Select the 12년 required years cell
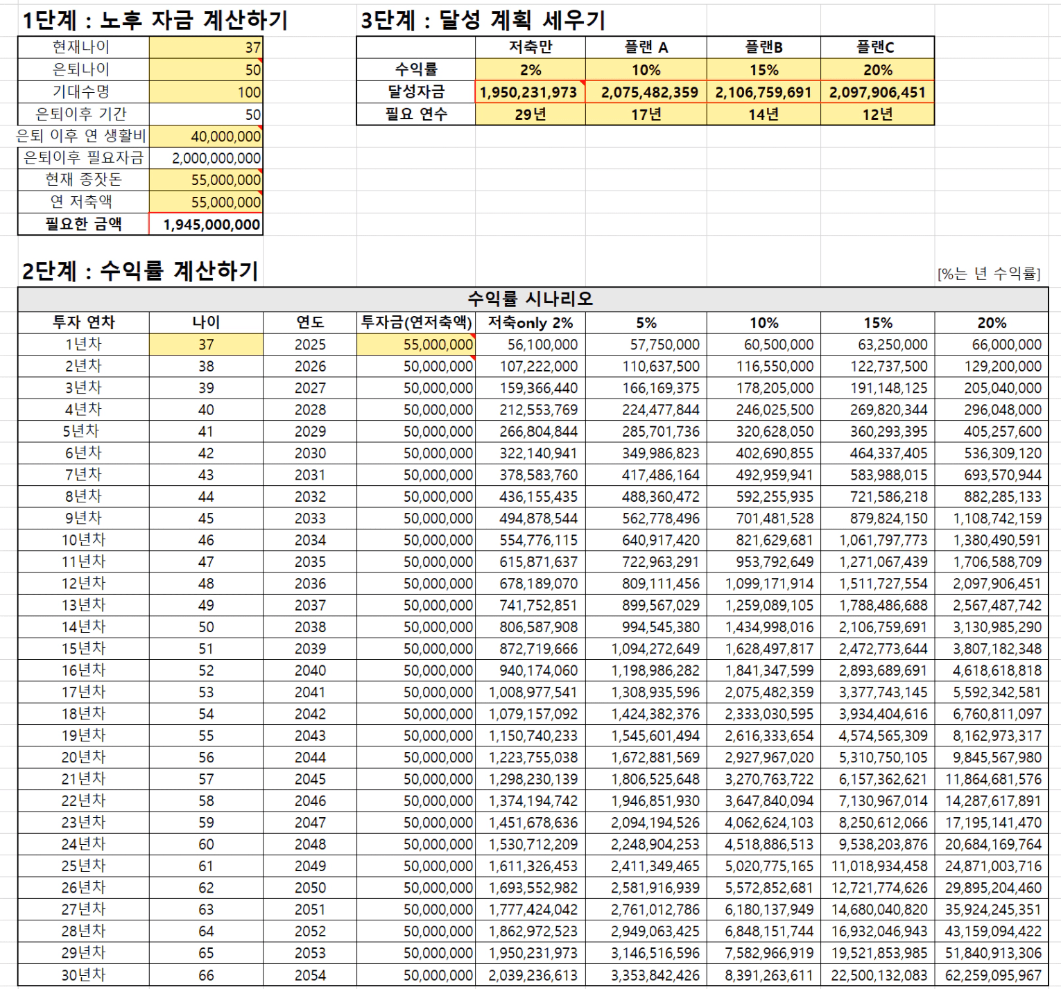This screenshot has width=1061, height=989. tap(878, 114)
